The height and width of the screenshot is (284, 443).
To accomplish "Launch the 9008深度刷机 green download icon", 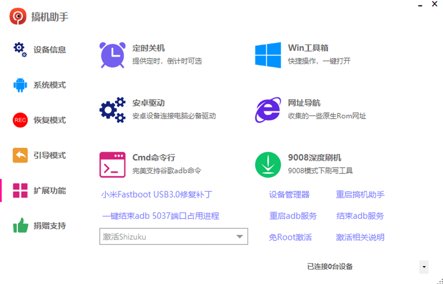I will pyautogui.click(x=267, y=164).
